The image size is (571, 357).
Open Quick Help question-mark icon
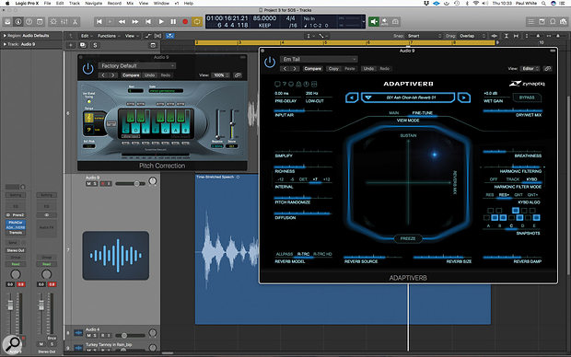pos(29,22)
